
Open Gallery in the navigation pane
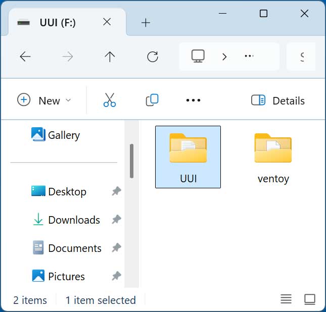[56, 135]
